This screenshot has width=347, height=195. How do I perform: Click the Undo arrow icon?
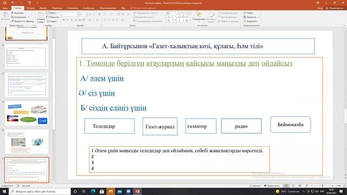coord(12,3)
